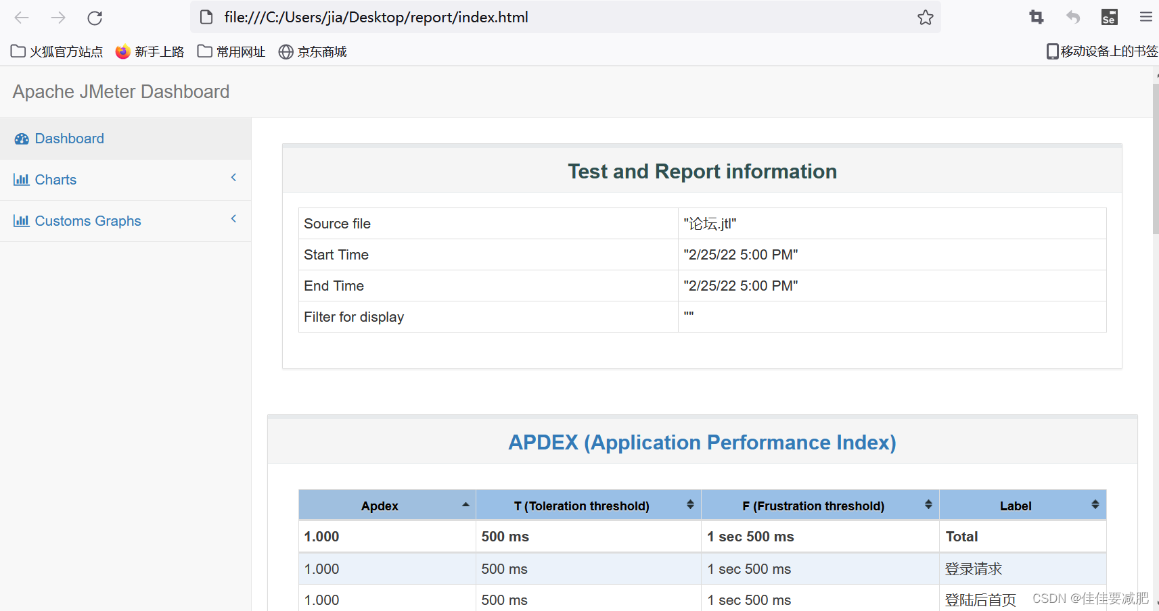Viewport: 1159px width, 611px height.
Task: Open the 常用网址 bookmark folder
Action: pos(231,51)
